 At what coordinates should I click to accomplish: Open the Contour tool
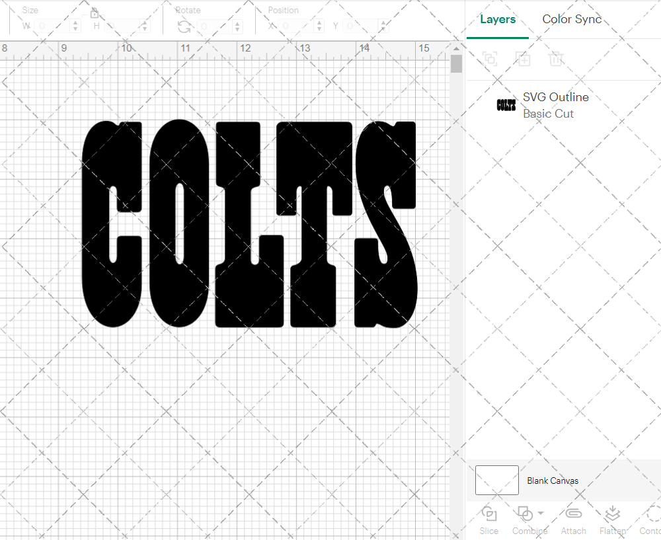(x=651, y=521)
